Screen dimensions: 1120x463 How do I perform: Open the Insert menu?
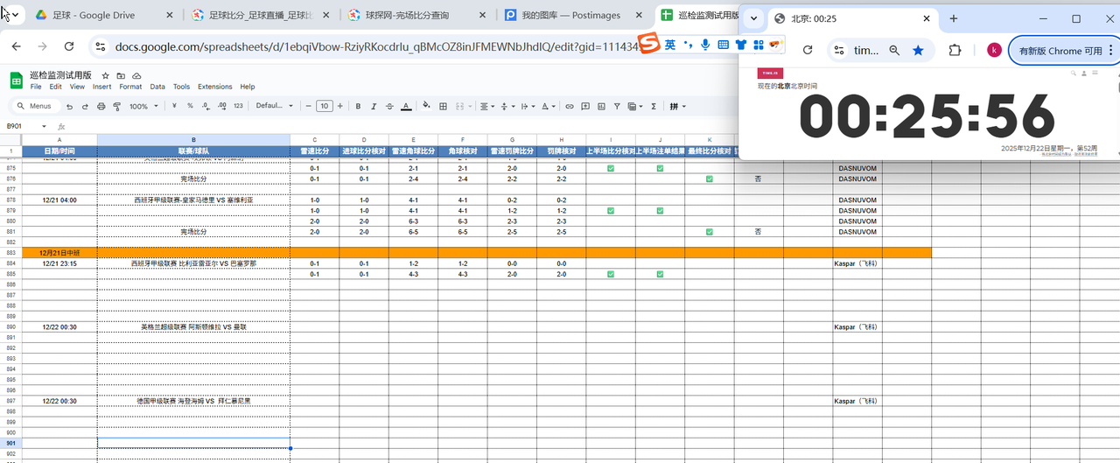click(x=101, y=87)
